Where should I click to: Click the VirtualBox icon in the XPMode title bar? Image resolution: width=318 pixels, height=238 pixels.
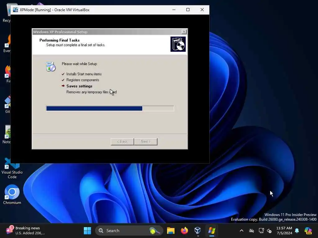[16, 10]
